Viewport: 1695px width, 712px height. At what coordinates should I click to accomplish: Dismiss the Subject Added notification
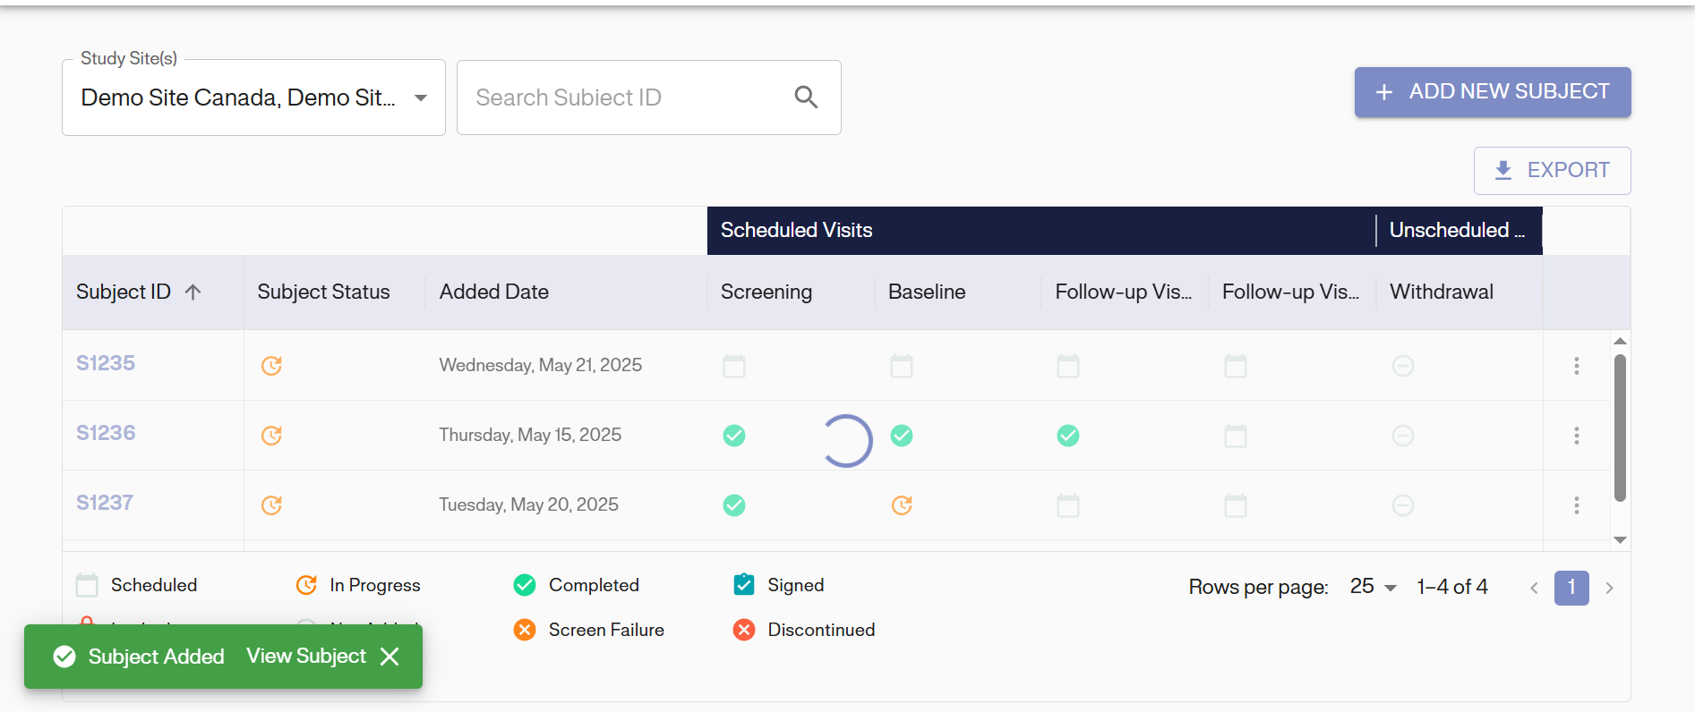(x=390, y=657)
